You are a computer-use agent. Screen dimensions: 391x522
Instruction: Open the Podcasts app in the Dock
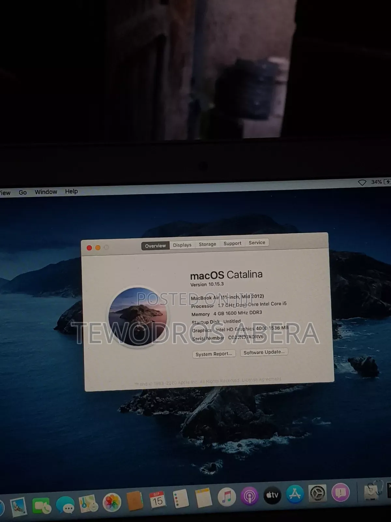(250, 496)
